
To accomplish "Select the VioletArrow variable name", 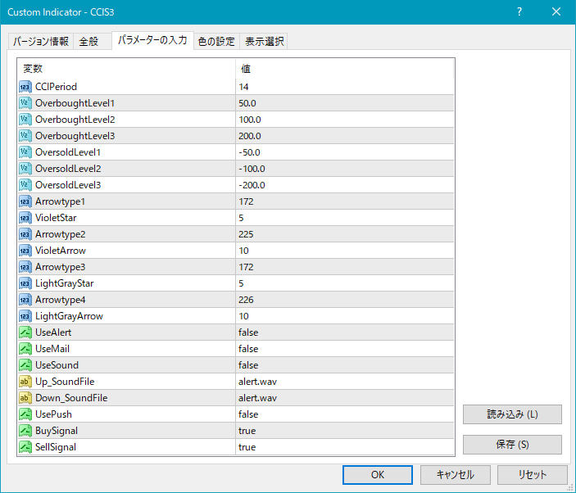I will (61, 251).
